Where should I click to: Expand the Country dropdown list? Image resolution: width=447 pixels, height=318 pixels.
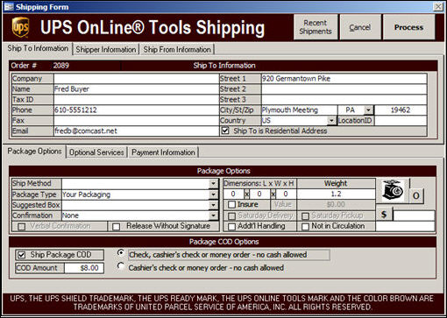tap(331, 120)
